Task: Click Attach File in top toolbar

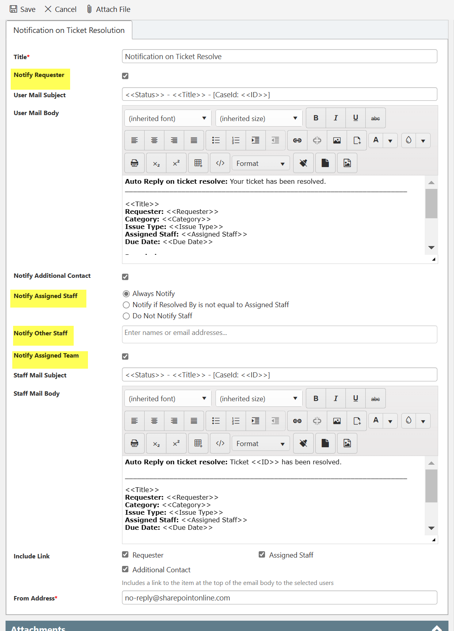Action: [109, 9]
